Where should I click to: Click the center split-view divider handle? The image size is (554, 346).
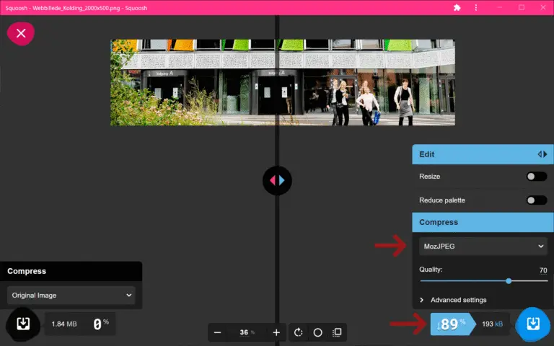coord(277,180)
